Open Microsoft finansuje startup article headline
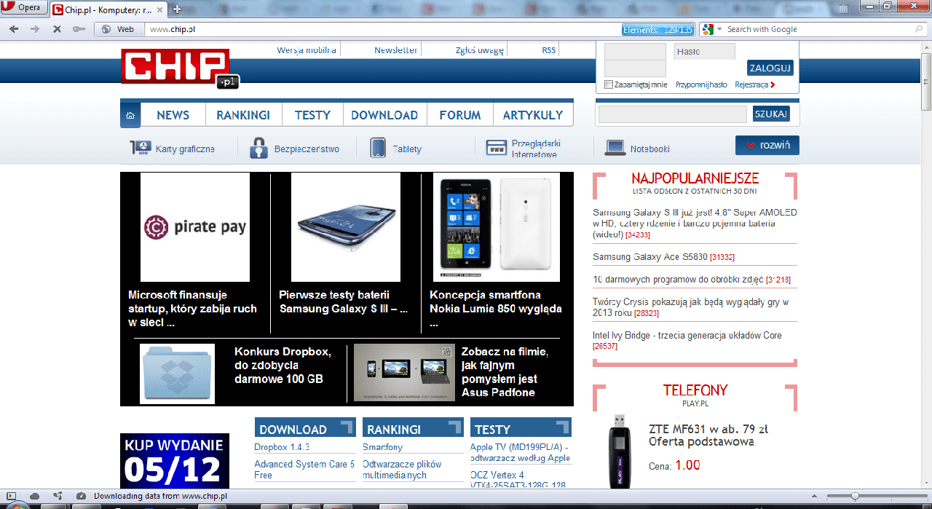Image resolution: width=932 pixels, height=509 pixels. (x=192, y=309)
